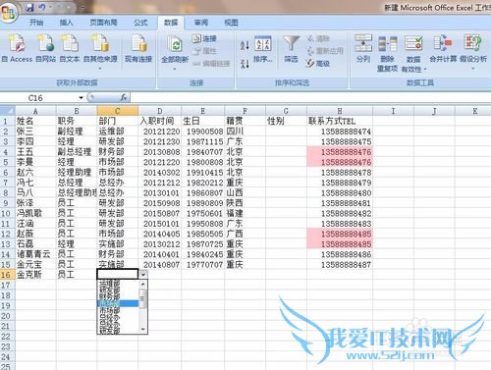Click the Name Box showing C16
This screenshot has width=491, height=370.
(35, 97)
